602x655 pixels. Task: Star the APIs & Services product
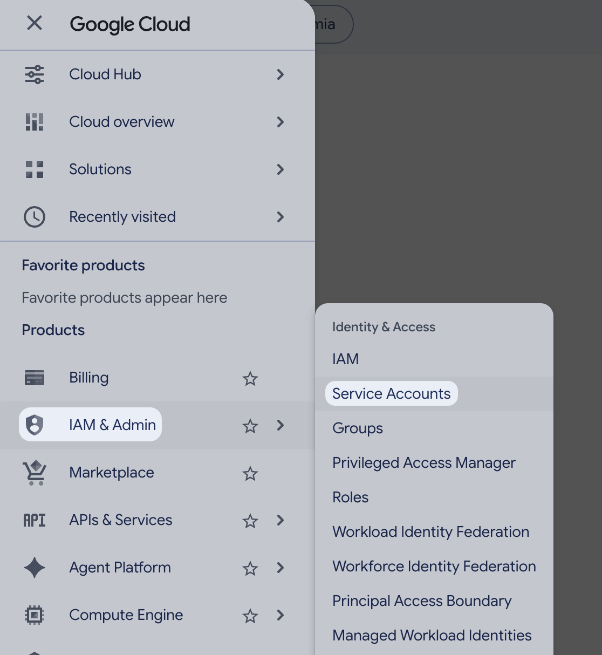(250, 521)
